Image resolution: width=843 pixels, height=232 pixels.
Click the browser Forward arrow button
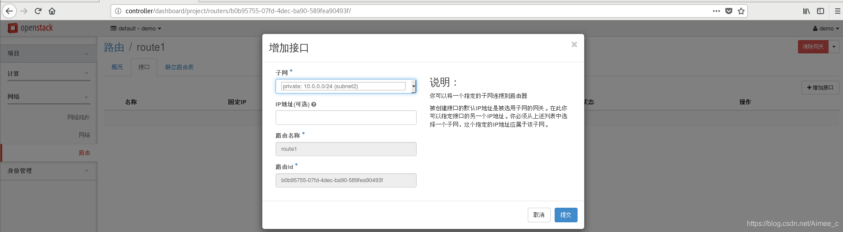pyautogui.click(x=24, y=11)
